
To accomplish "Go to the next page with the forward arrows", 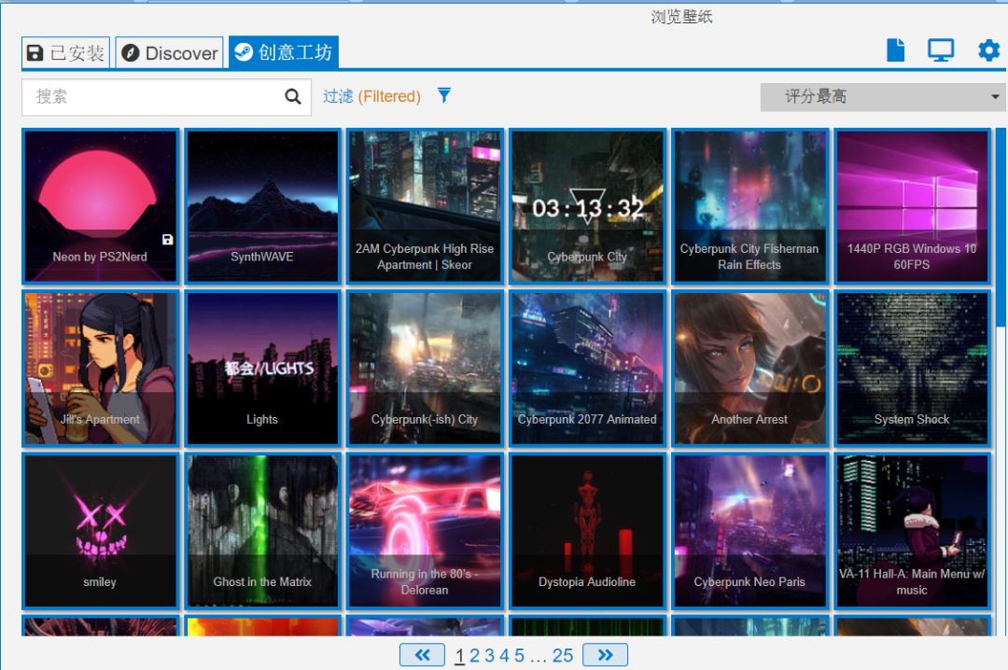I will [605, 654].
